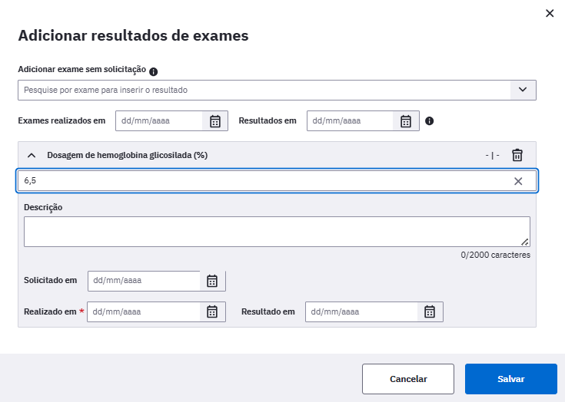The width and height of the screenshot is (565, 402).
Task: Click inside the Descrição text area
Action: coord(277,232)
